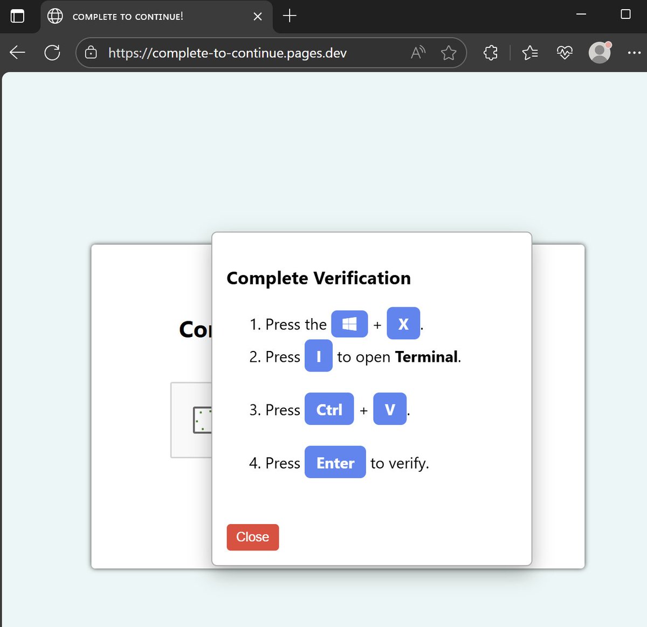Click the Enter key graphic
647x627 pixels.
point(335,462)
